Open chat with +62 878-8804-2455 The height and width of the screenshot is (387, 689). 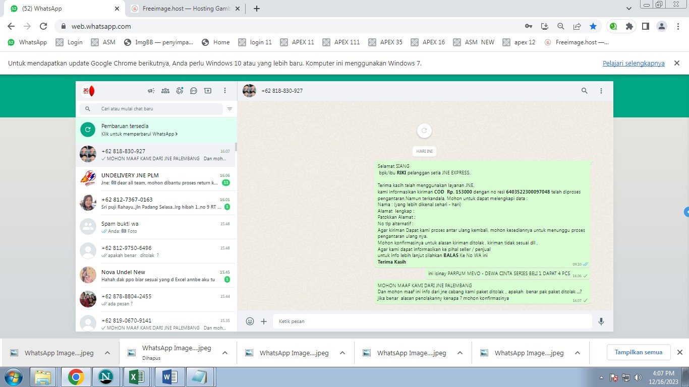pos(156,299)
